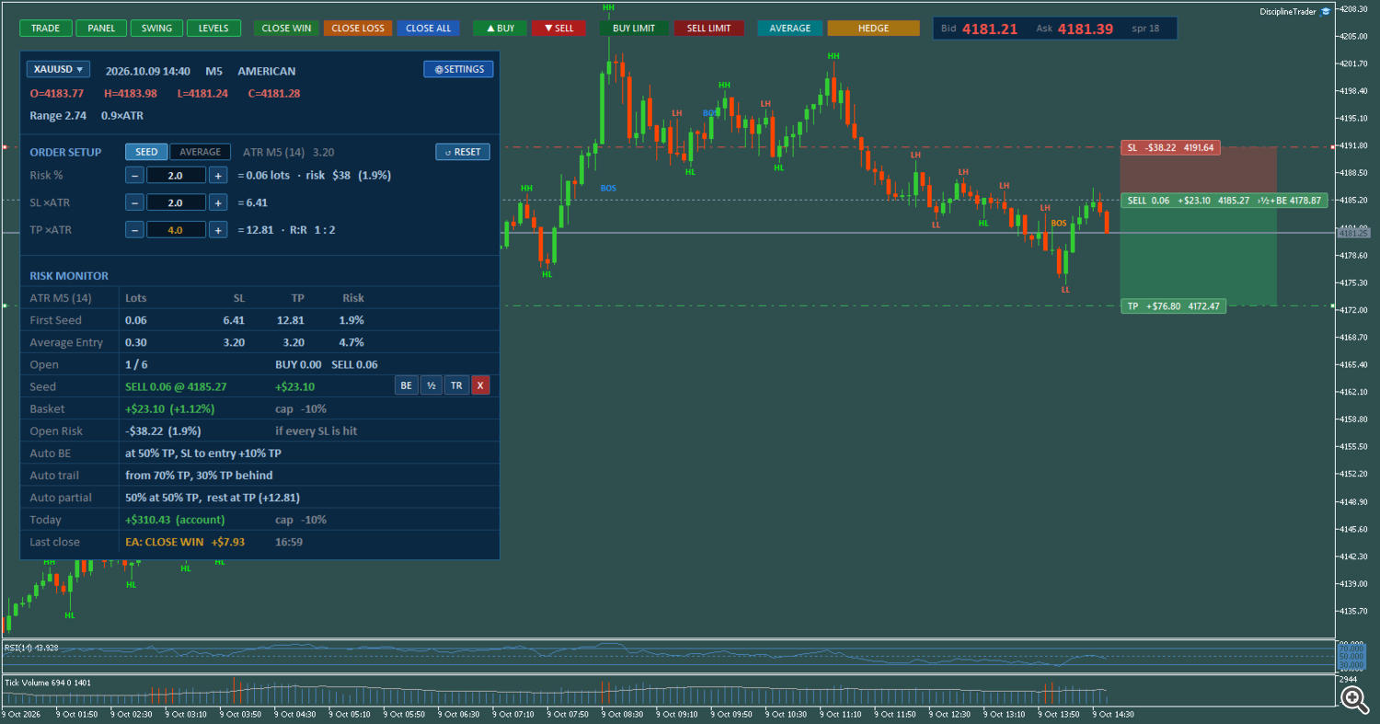Open the XAUUSD symbol dropdown
This screenshot has height=724, width=1380.
point(58,69)
